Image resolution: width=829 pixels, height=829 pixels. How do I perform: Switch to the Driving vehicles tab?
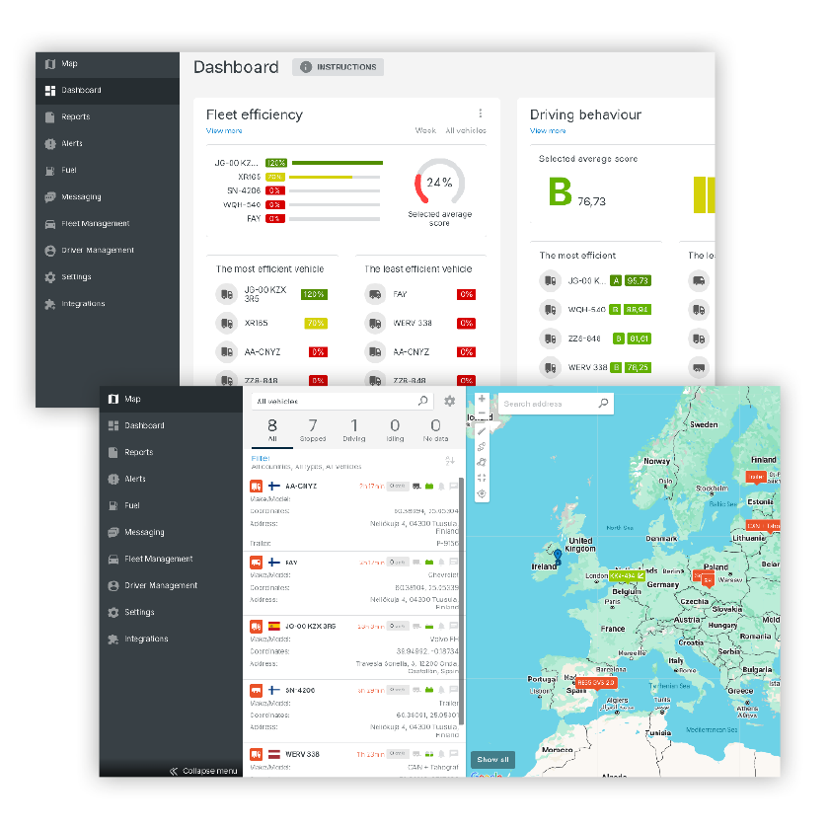coord(353,429)
